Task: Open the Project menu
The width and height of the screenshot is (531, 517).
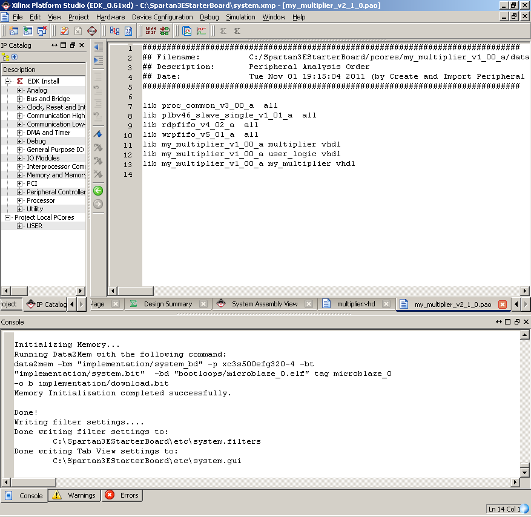Action: [x=79, y=17]
